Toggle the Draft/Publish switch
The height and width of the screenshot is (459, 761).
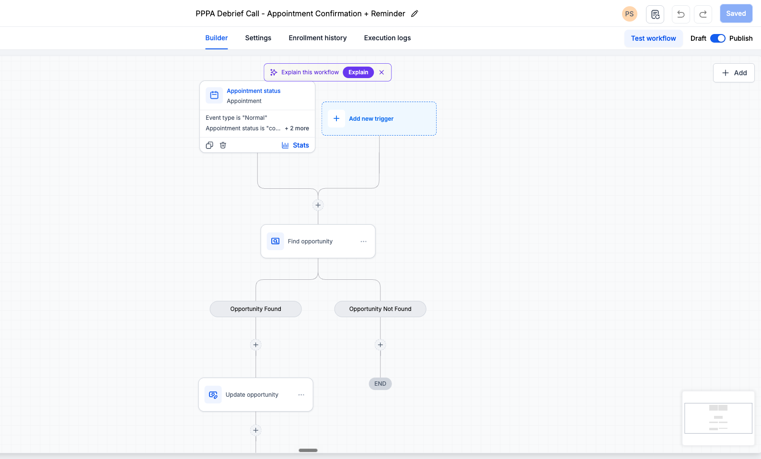tap(718, 38)
